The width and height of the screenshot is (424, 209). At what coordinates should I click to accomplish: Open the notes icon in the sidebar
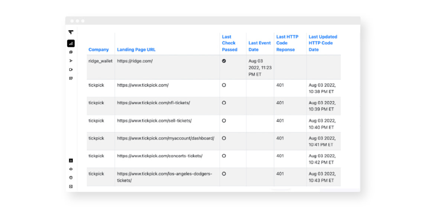[71, 78]
